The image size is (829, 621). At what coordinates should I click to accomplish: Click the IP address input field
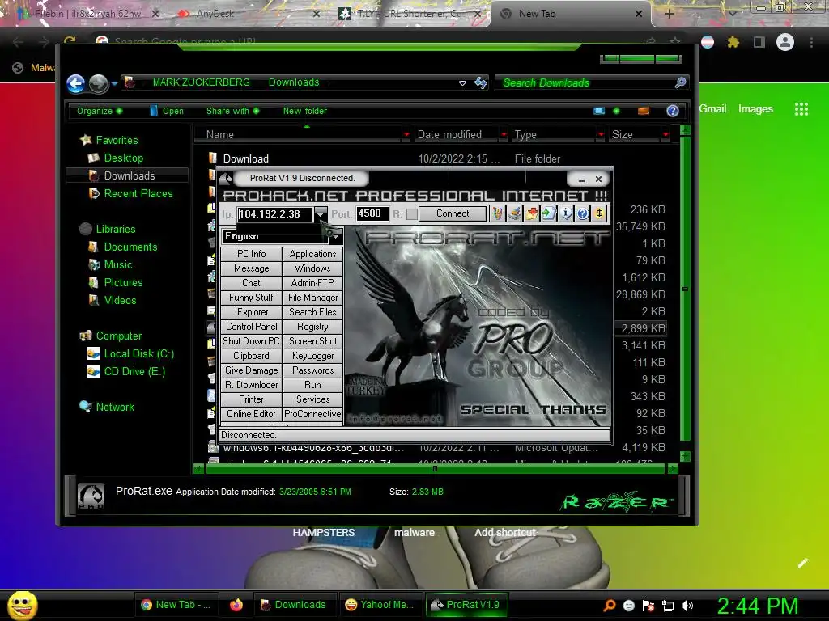[275, 213]
